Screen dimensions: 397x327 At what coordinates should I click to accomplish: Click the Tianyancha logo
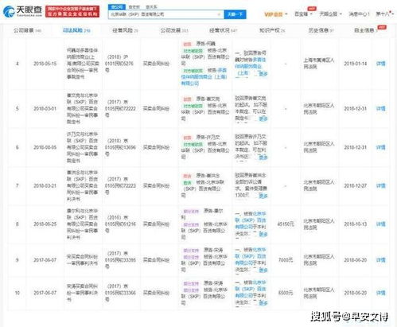click(22, 11)
